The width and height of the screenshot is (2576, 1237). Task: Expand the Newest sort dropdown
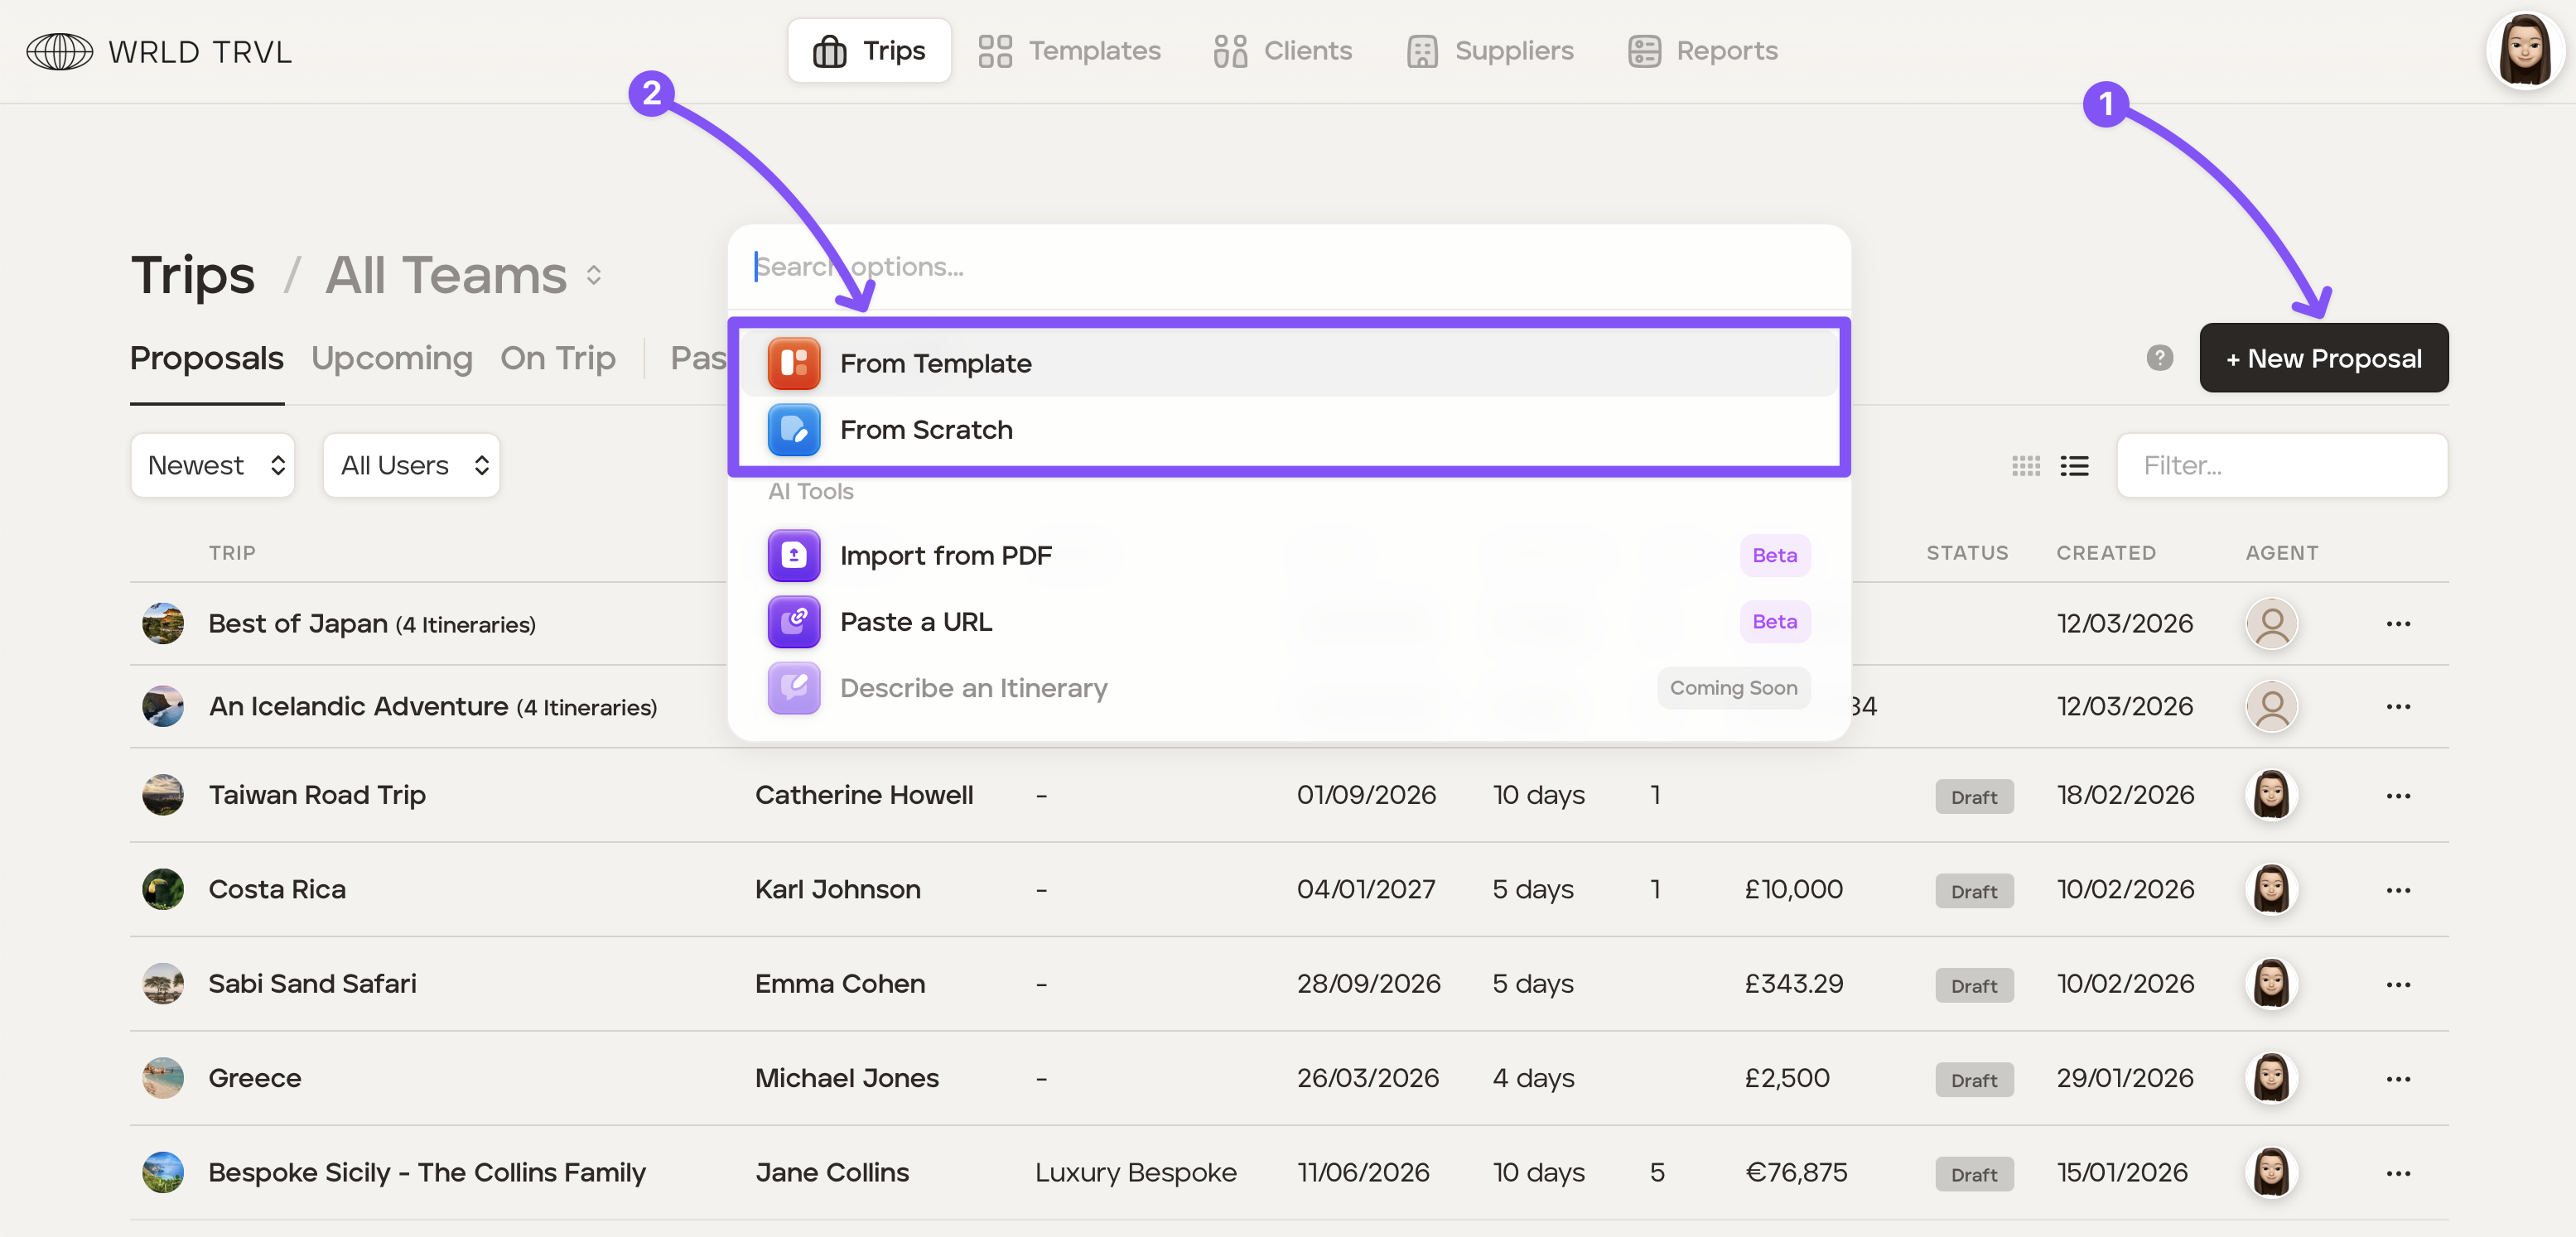click(212, 466)
